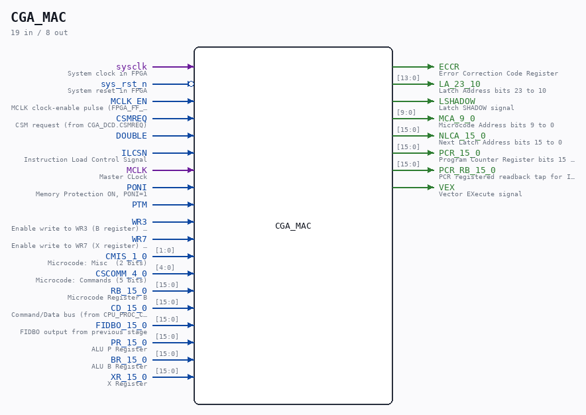Select the sys_rst_n inverted input bubble
Screen dimensions: 586x415
(x=191, y=84)
